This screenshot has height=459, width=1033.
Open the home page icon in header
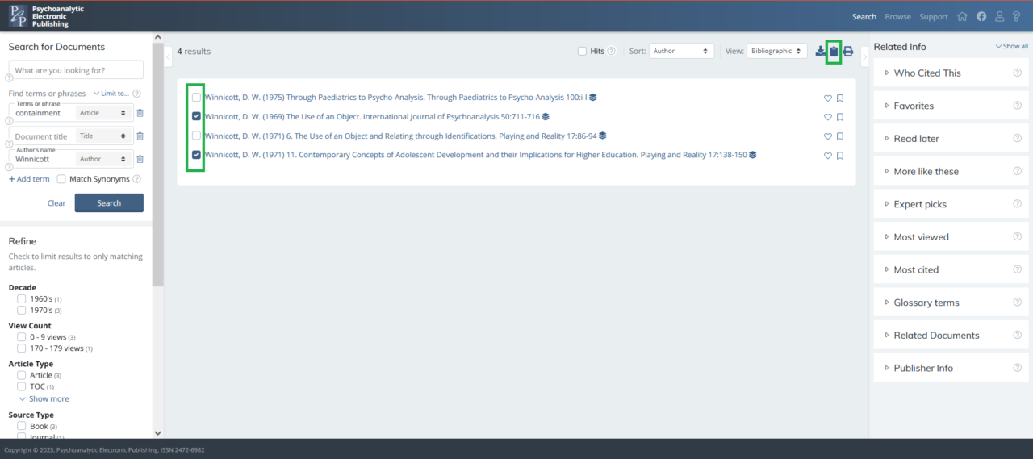click(x=962, y=16)
